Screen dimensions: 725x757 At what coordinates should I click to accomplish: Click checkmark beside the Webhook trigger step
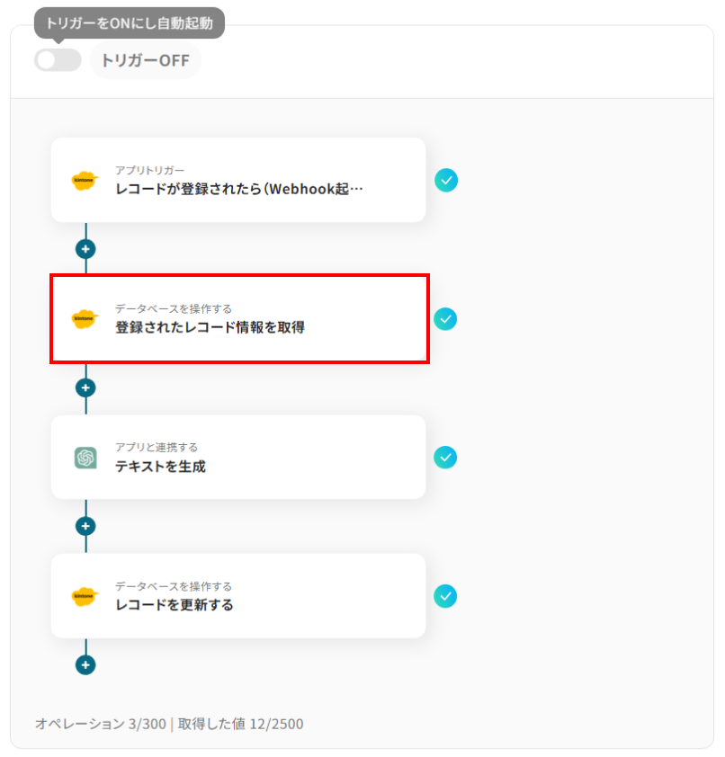(446, 180)
